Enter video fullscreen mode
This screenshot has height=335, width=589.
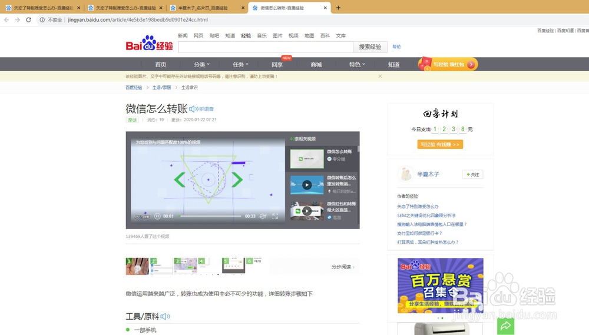pos(275,216)
